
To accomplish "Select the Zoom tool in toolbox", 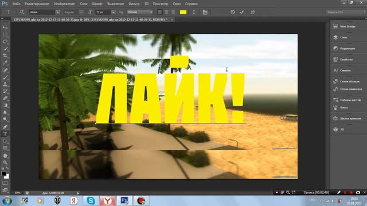I will point(5,163).
